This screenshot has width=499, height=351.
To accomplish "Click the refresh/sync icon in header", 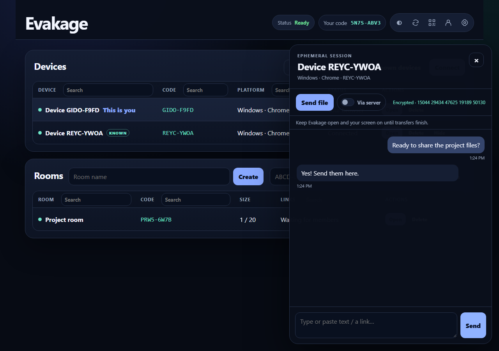I will pyautogui.click(x=416, y=23).
